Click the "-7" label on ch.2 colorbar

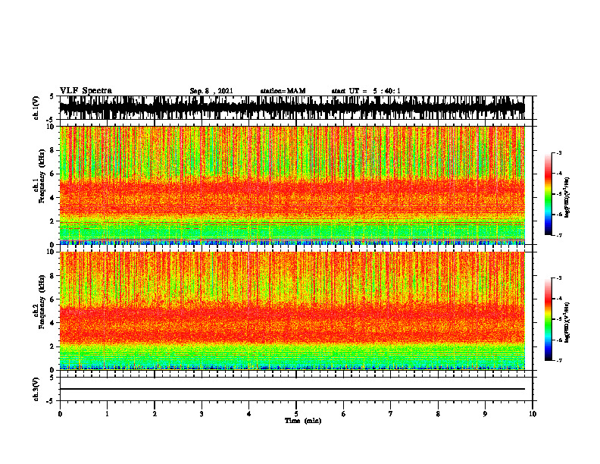[x=558, y=361]
